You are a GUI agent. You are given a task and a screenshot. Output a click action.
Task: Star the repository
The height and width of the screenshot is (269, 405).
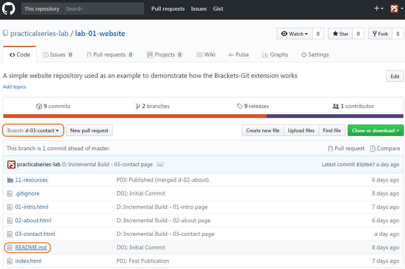[340, 34]
